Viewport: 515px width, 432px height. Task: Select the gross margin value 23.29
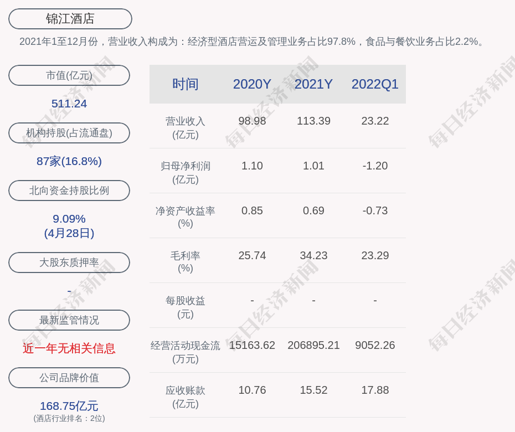(375, 255)
